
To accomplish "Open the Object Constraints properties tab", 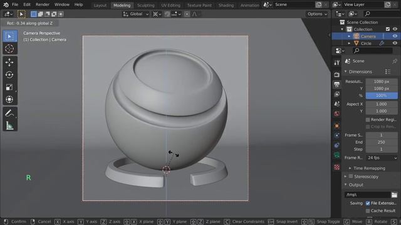I will [x=337, y=145].
